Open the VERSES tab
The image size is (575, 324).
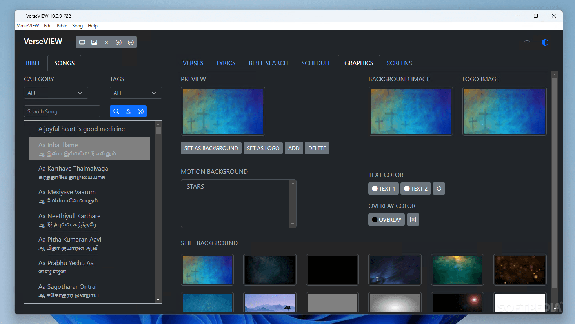(x=193, y=63)
